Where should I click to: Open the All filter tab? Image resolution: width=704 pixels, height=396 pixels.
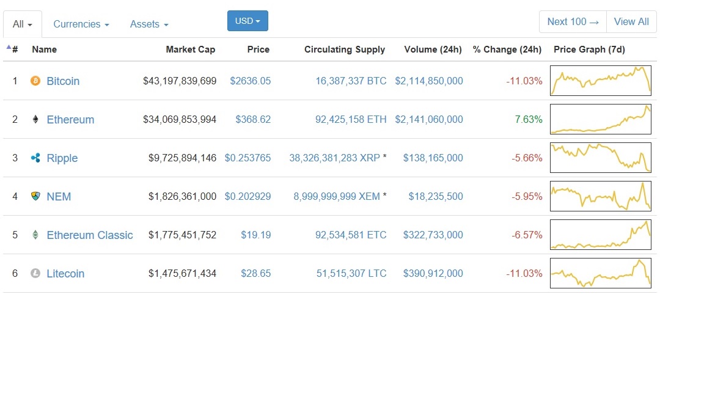point(23,24)
